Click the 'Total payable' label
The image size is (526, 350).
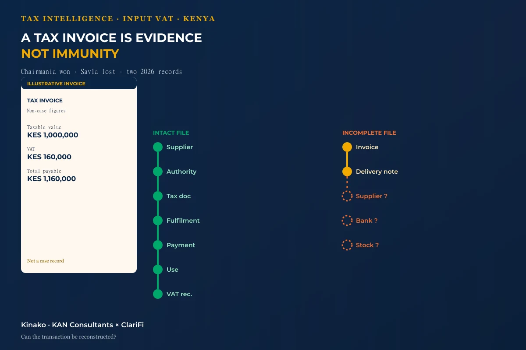(44, 171)
